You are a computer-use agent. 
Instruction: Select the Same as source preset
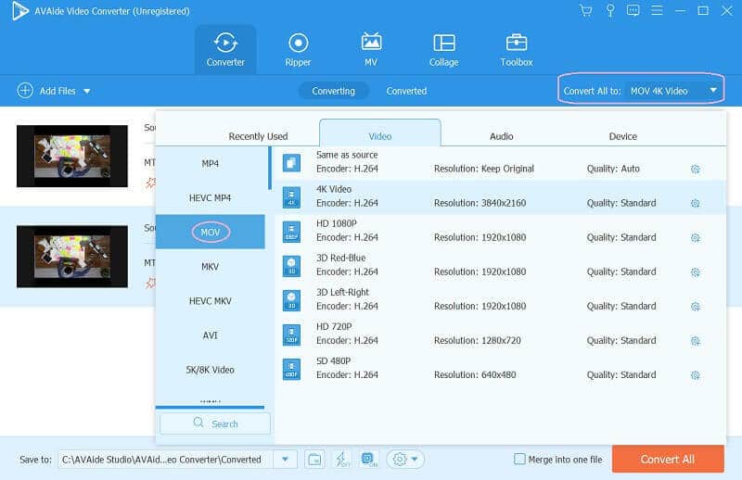[x=500, y=163]
